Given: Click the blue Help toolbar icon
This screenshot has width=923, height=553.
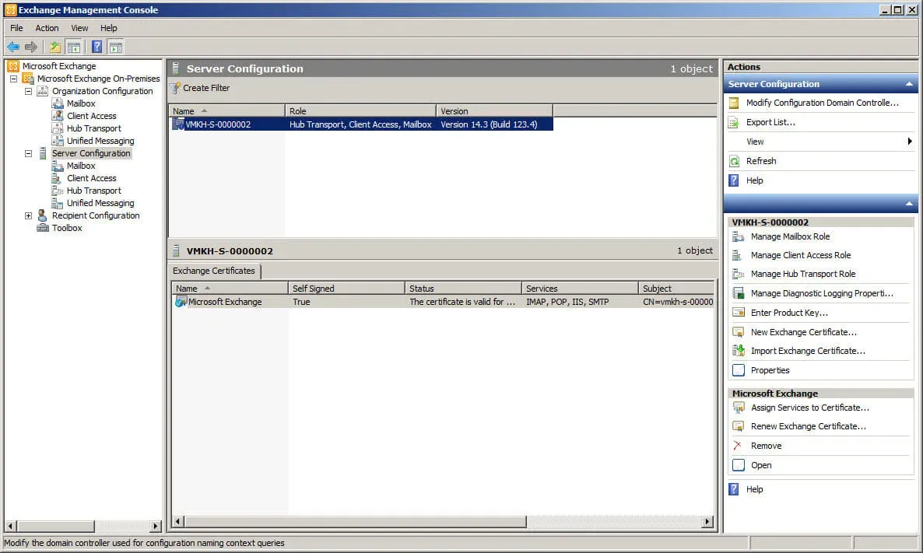Looking at the screenshot, I should click(x=97, y=47).
